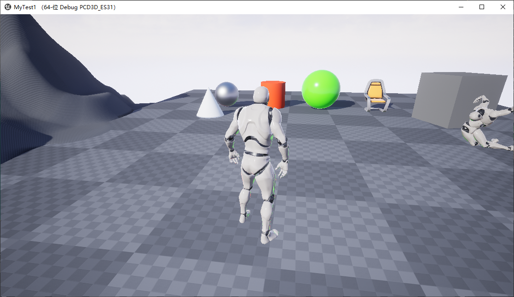Maximize the MyTest1 window

pos(481,7)
